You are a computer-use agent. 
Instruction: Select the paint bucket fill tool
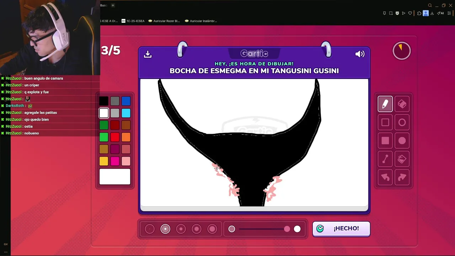point(402,159)
